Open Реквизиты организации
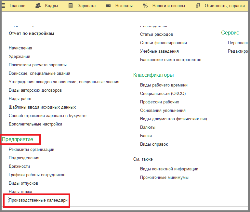 pos(32,150)
